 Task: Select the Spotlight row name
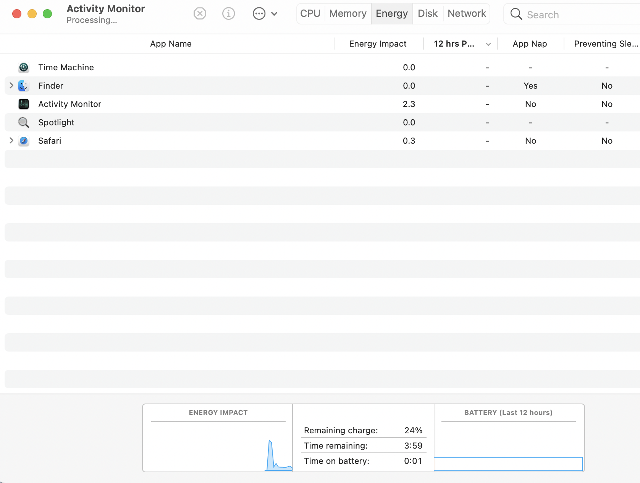(x=56, y=123)
